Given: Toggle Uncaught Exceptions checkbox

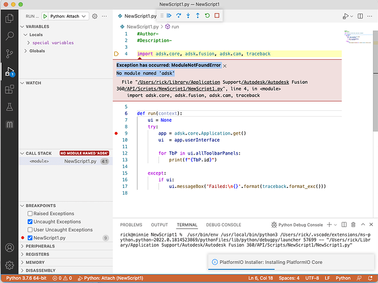Looking at the screenshot, I should (30, 221).
